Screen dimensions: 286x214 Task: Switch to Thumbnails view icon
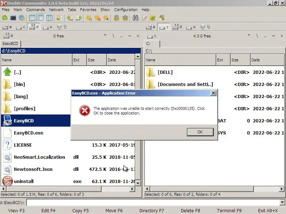point(49,18)
